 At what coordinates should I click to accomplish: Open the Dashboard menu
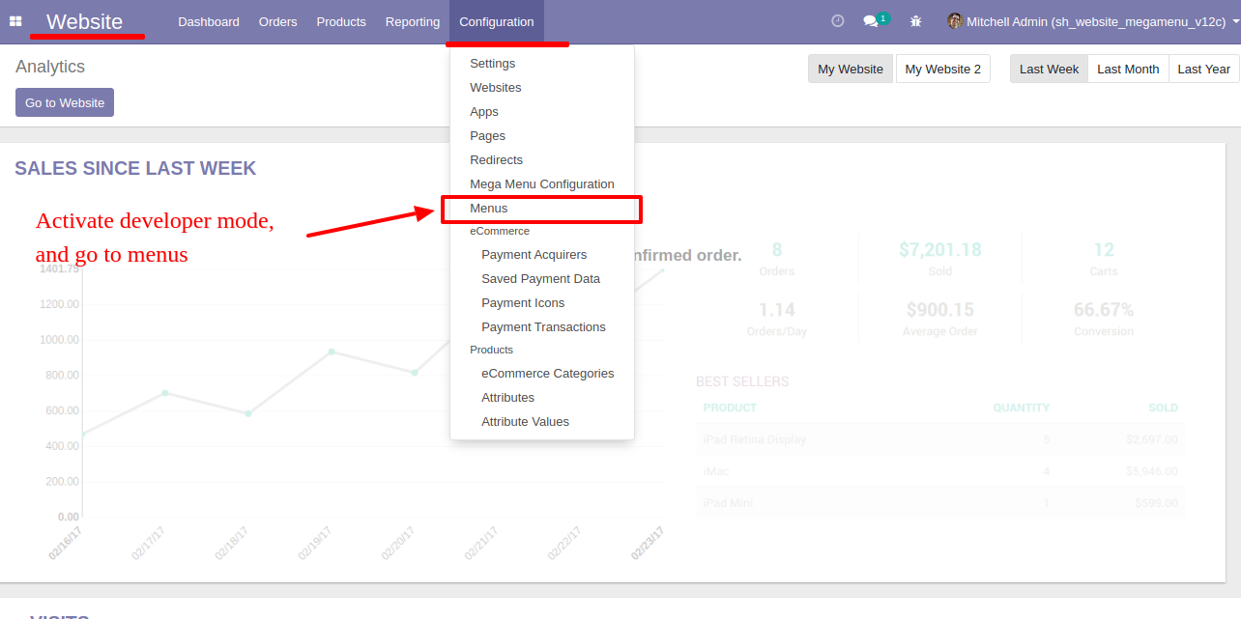209,21
